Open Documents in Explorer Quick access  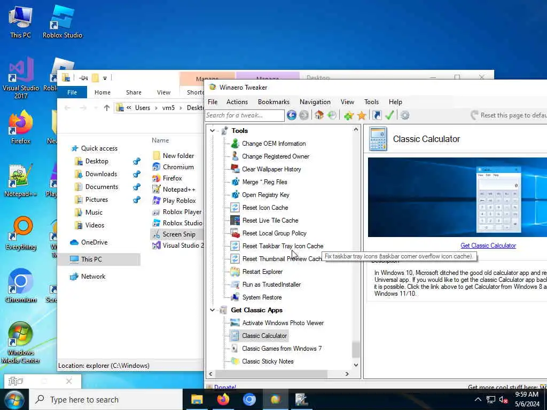click(101, 186)
